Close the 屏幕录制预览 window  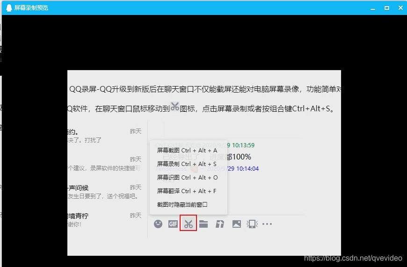[x=400, y=8]
